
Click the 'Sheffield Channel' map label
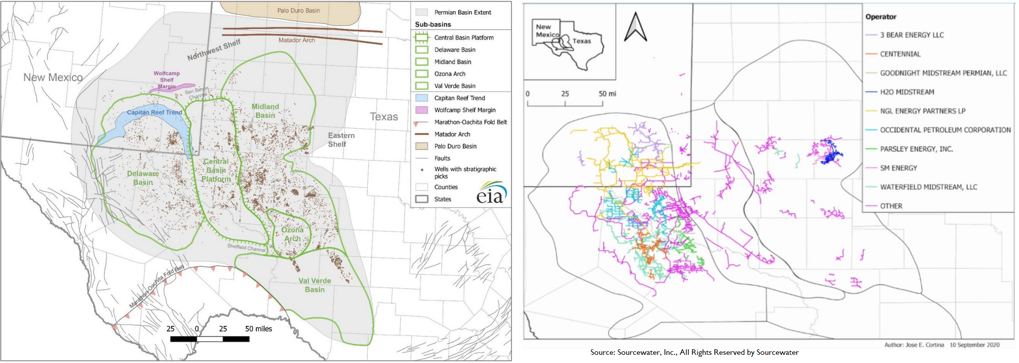tap(247, 248)
